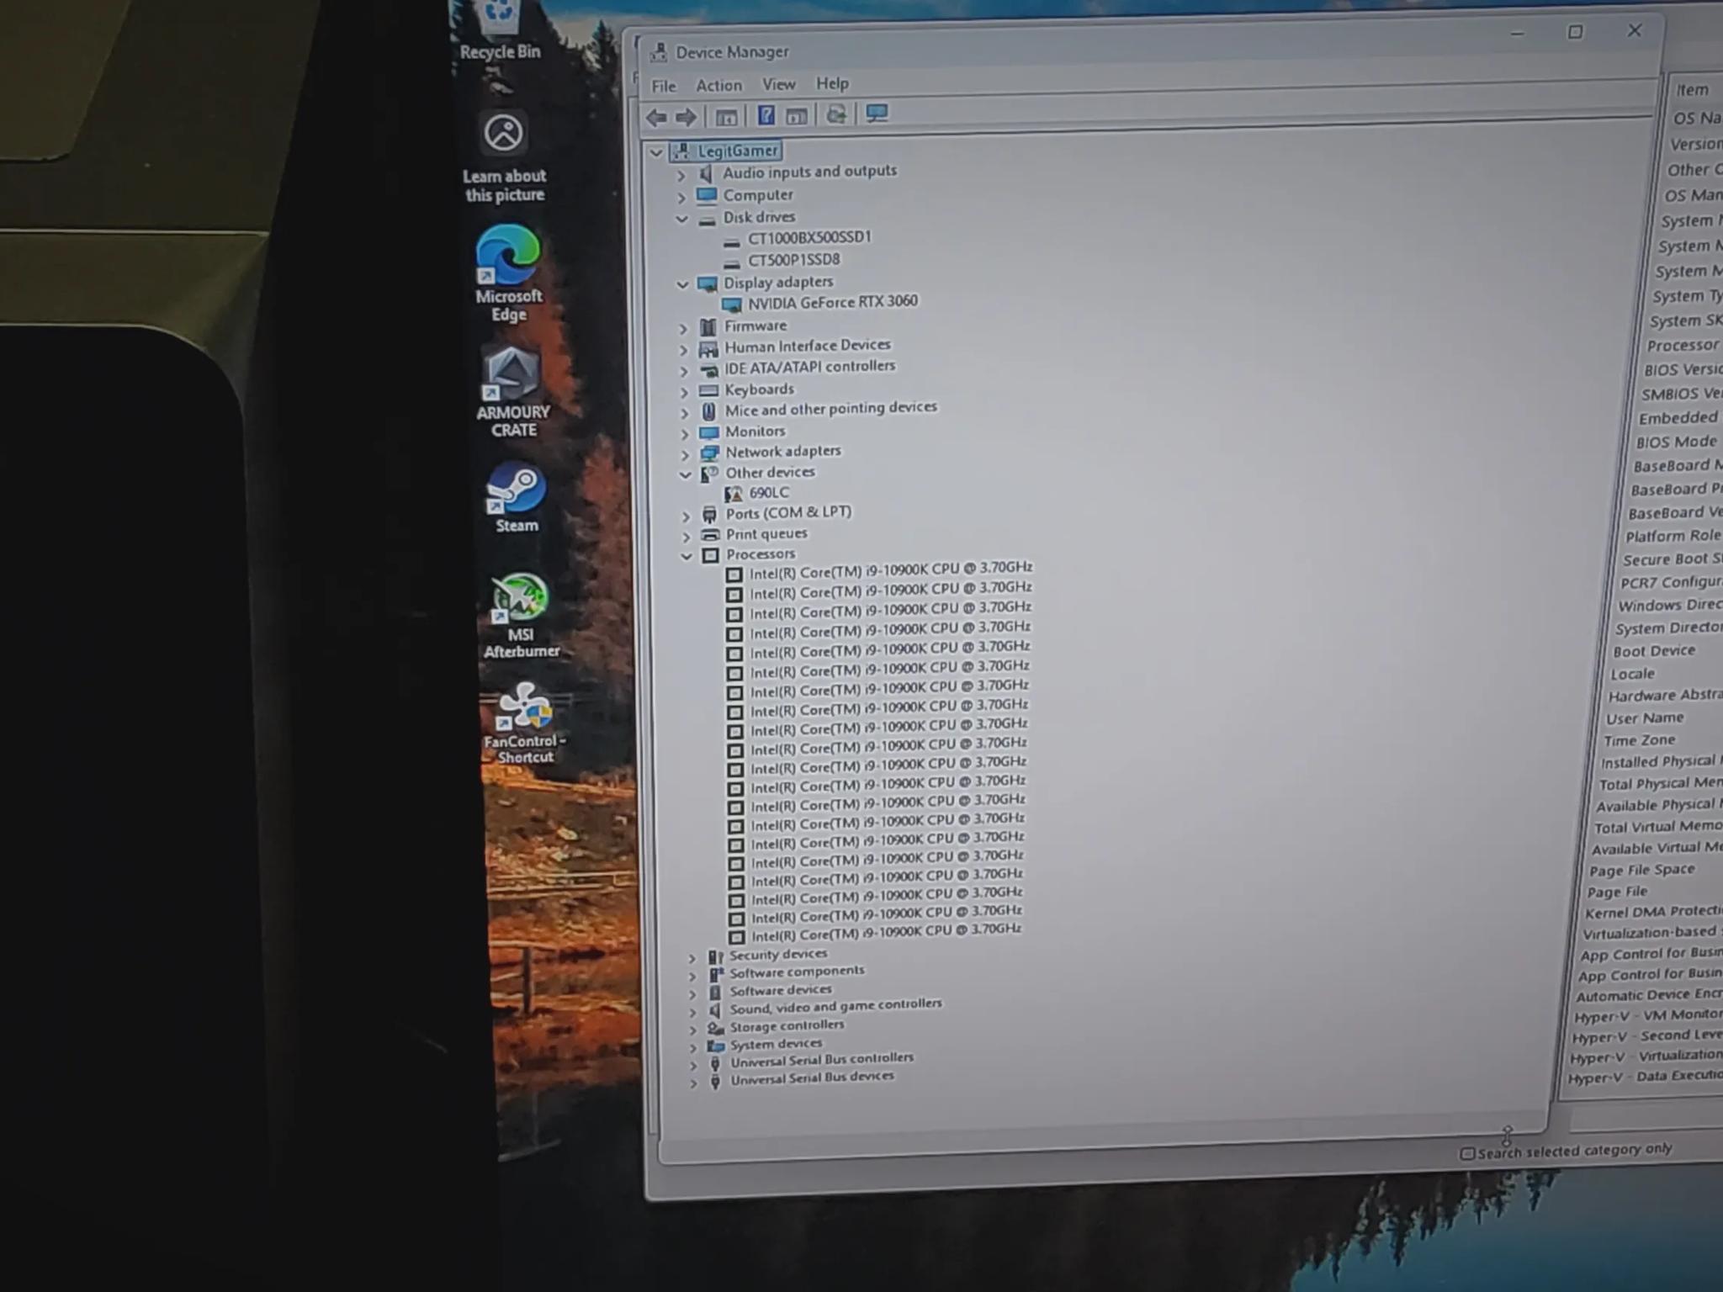The height and width of the screenshot is (1292, 1723).
Task: Expand Audio inputs and outputs
Action: click(x=681, y=175)
